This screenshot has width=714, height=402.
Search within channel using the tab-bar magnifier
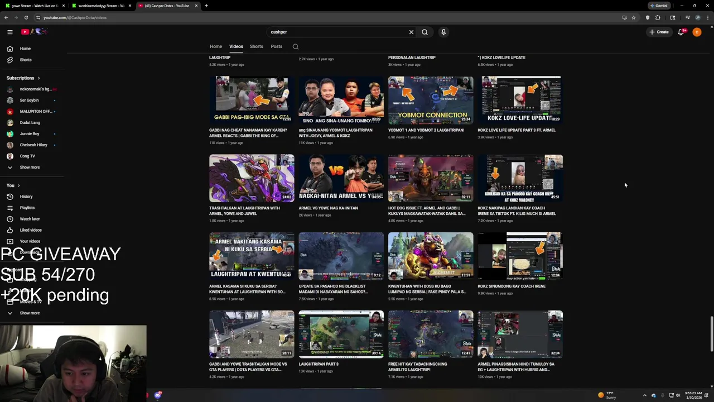click(x=296, y=46)
